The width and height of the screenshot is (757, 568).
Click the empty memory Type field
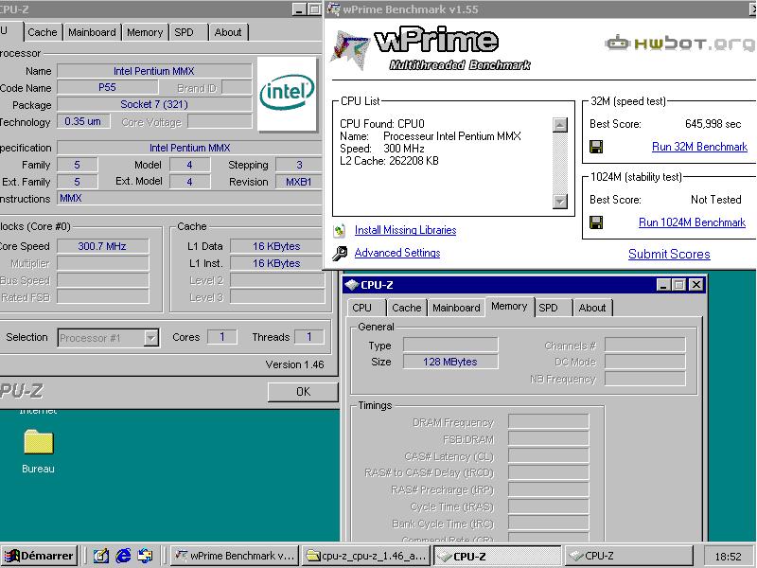[450, 345]
